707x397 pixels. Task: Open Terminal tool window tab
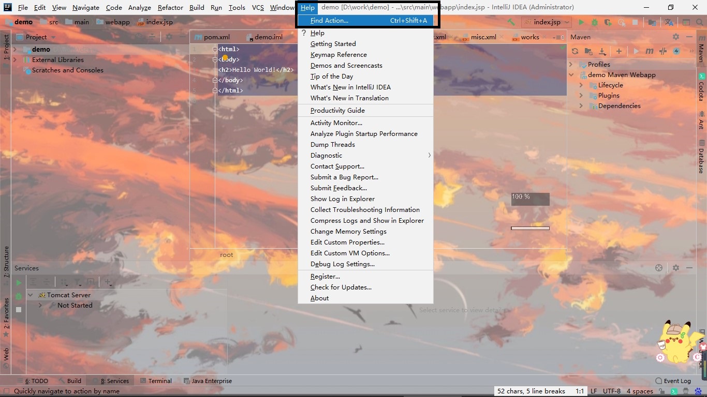155,381
